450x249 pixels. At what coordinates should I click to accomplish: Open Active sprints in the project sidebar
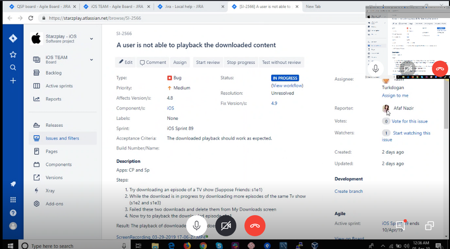[59, 86]
